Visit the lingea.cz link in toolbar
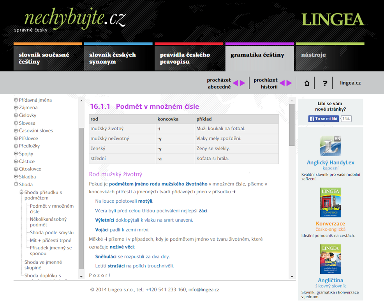The height and width of the screenshot is (302, 384). coord(350,83)
